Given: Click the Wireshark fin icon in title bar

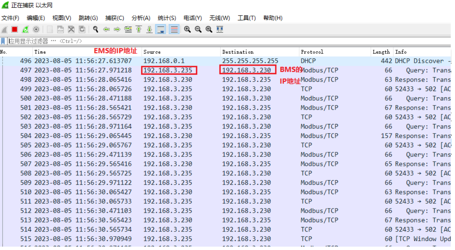Looking at the screenshot, I should pyautogui.click(x=5, y=5).
